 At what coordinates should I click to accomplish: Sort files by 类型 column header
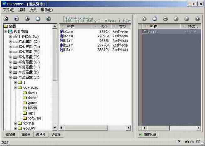(x=121, y=26)
